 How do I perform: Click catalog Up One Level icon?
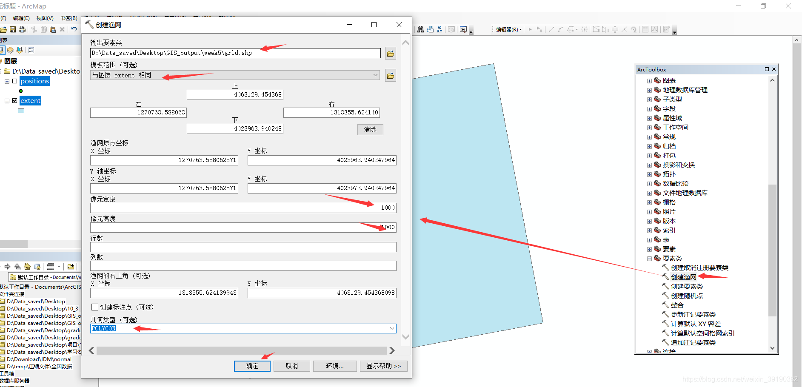pyautogui.click(x=17, y=267)
